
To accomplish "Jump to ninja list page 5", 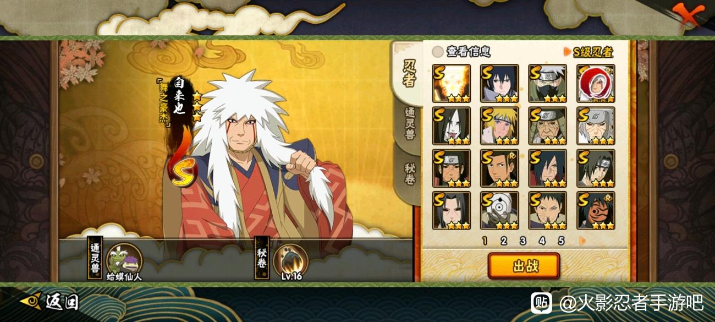I will [561, 241].
